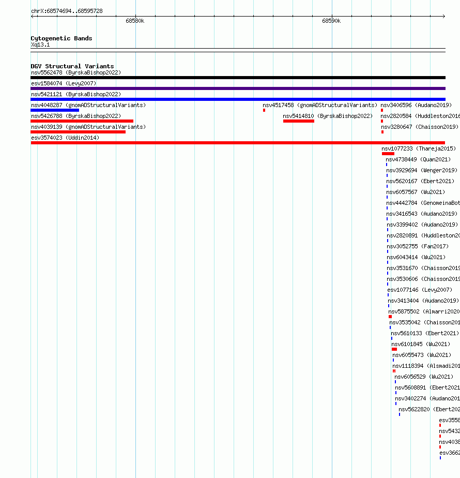Open nsv3535042 Chaisson label
The height and width of the screenshot is (478, 460).
pyautogui.click(x=425, y=322)
